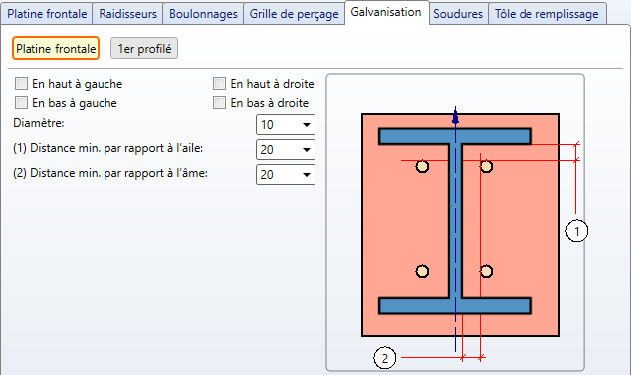Tick the En bas à gauche checkbox
Image resolution: width=631 pixels, height=375 pixels.
21,103
